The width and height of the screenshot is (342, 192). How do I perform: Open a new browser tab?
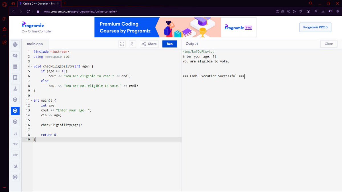(65, 3)
